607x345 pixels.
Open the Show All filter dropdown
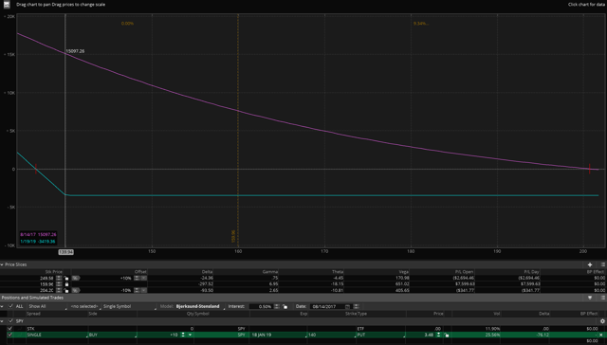tap(46, 306)
